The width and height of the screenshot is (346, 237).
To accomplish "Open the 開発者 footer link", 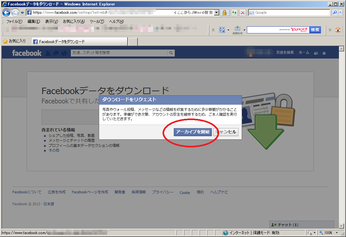I will pos(120,192).
